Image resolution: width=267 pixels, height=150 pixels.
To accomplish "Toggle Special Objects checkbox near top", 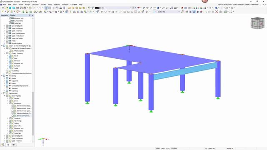I will point(7,26).
